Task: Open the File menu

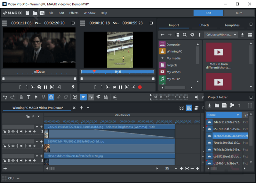Action: tap(51, 13)
